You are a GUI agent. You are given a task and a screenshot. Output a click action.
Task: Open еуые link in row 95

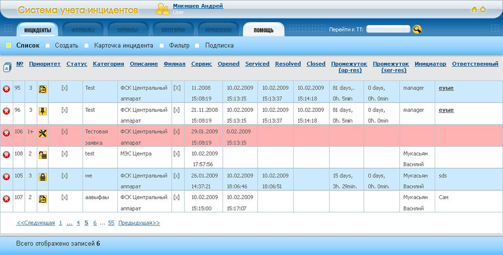tap(446, 88)
